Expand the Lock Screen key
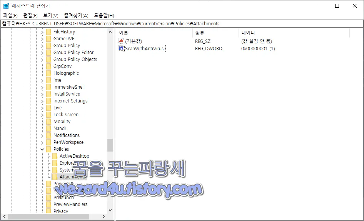This screenshot has width=364, height=221. [x=42, y=115]
